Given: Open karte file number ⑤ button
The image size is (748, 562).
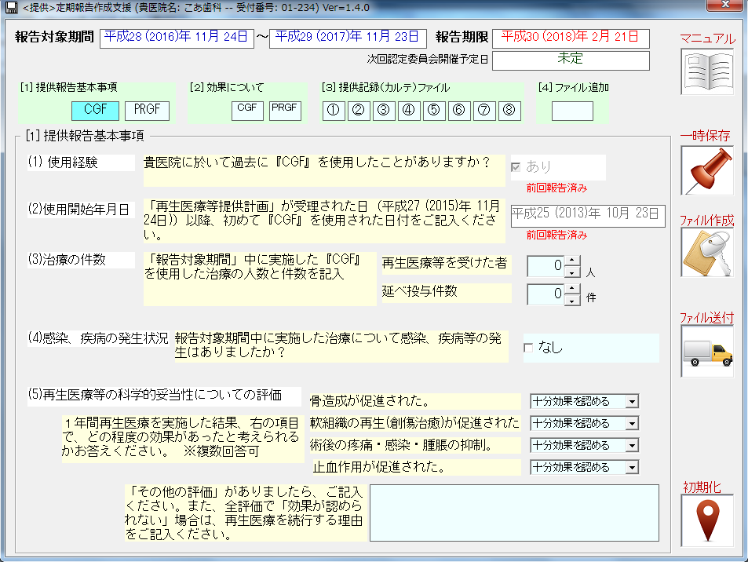Looking at the screenshot, I should coord(433,110).
